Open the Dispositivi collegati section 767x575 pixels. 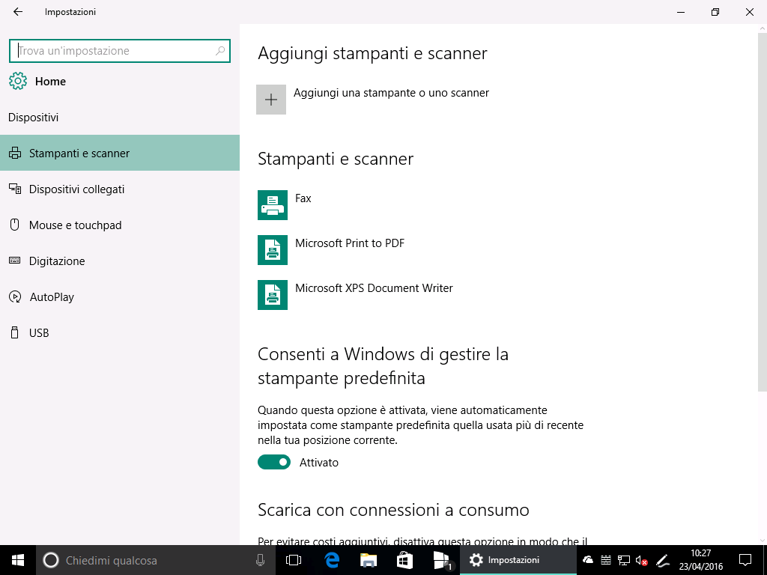120,189
